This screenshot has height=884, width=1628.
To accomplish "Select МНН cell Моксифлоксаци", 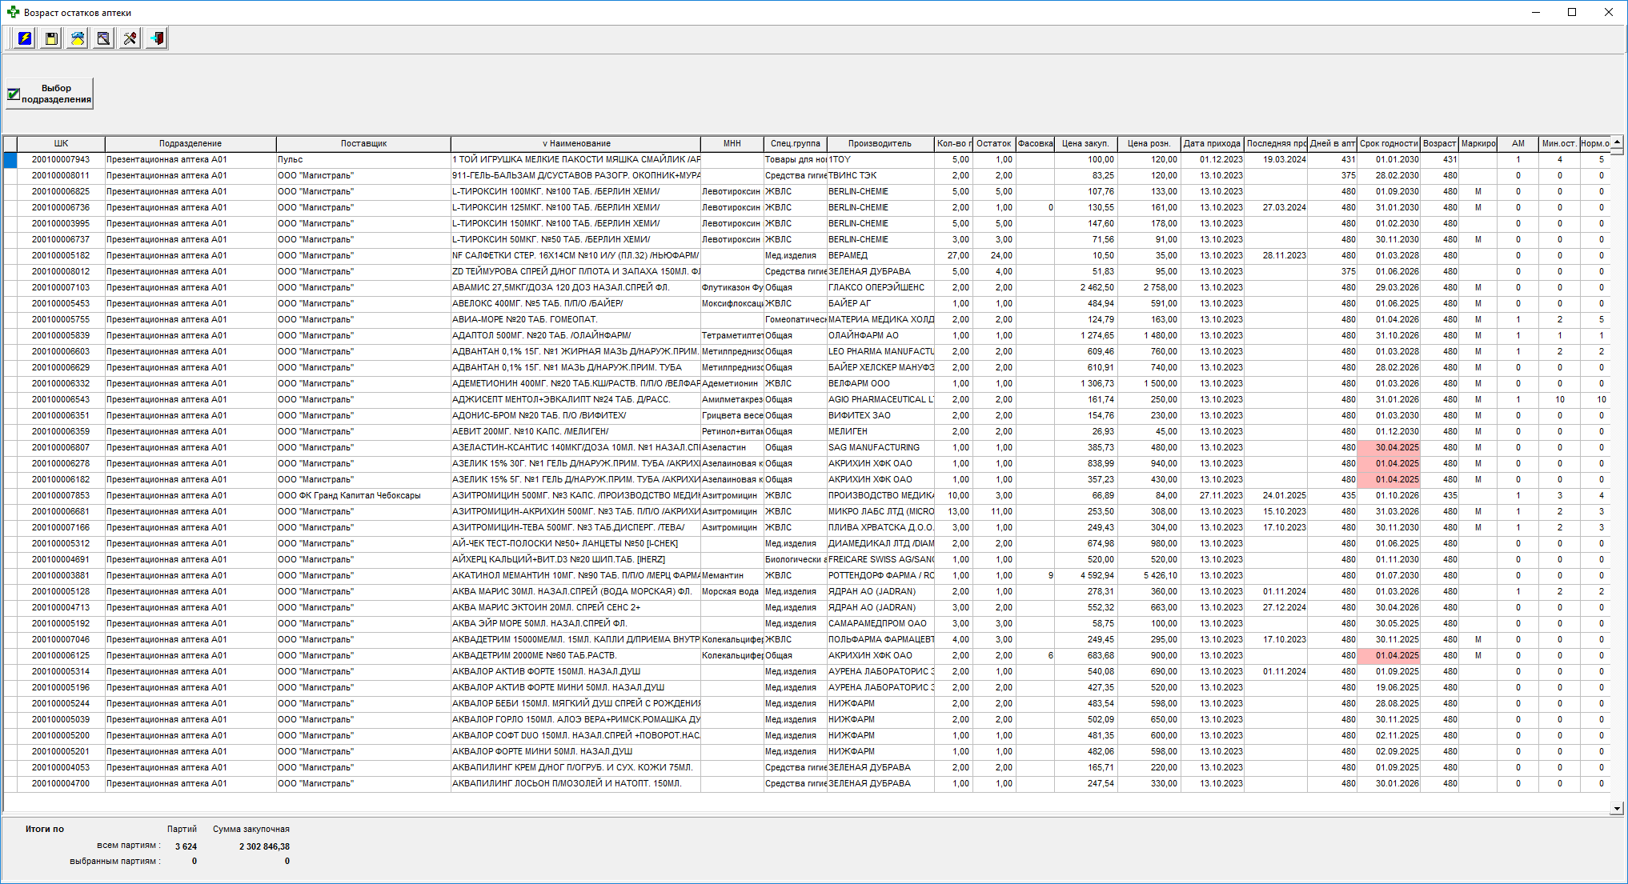I will click(x=732, y=304).
